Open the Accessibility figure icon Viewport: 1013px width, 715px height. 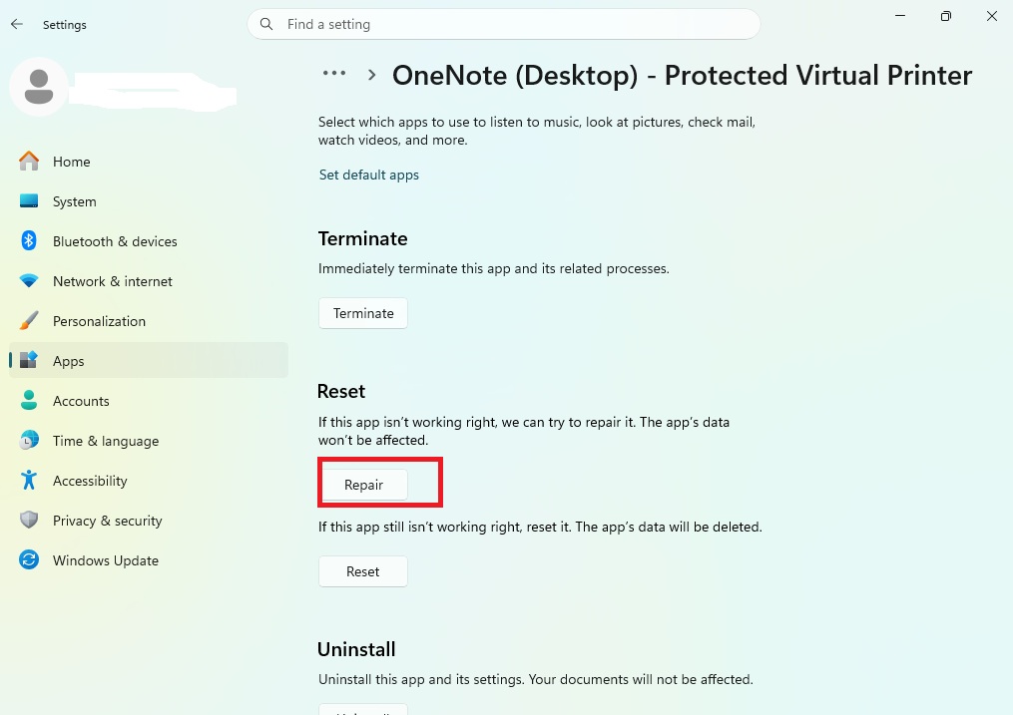point(29,481)
